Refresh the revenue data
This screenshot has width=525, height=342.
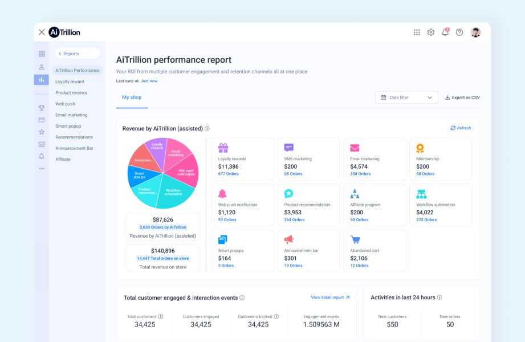point(461,128)
